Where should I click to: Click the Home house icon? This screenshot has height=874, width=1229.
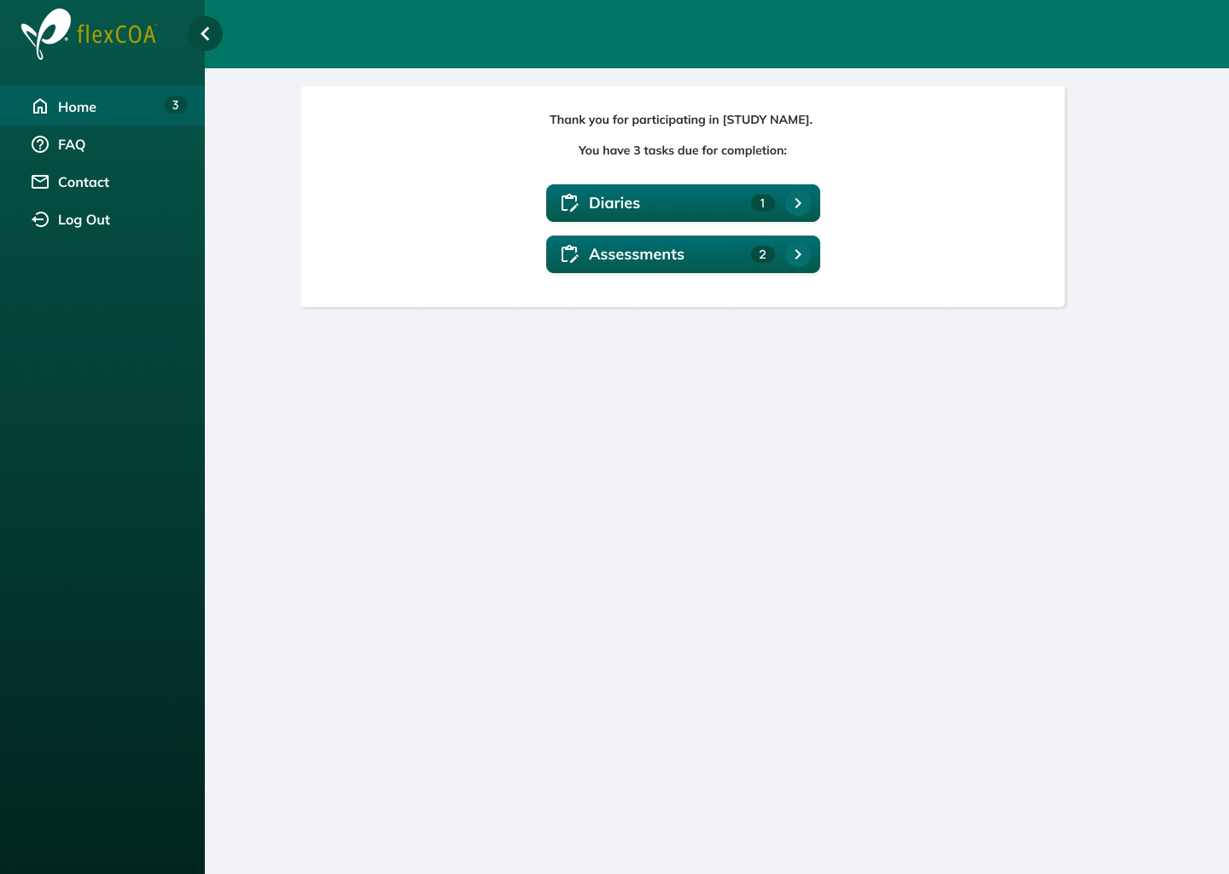[40, 107]
